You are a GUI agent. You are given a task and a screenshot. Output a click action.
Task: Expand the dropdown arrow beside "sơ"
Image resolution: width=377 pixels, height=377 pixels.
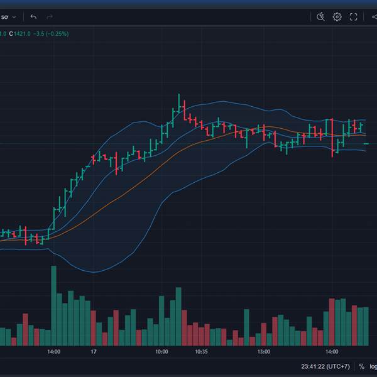pyautogui.click(x=14, y=17)
